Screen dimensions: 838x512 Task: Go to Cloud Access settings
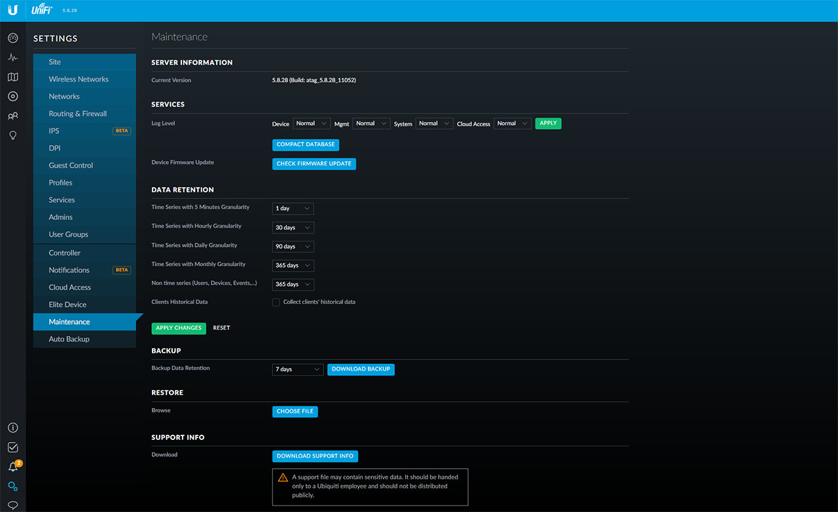click(84, 287)
